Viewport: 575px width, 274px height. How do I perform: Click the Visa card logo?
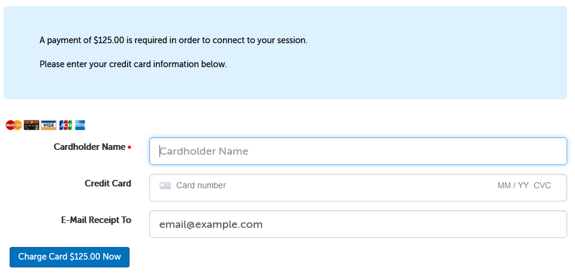pos(49,125)
